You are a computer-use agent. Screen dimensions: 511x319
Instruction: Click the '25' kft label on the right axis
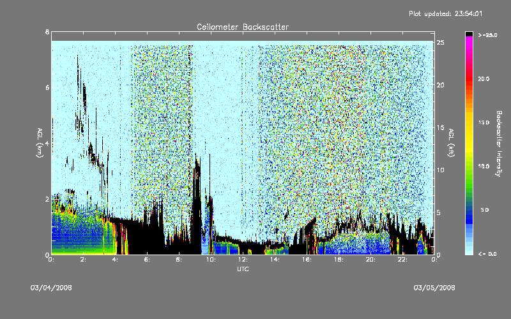pyautogui.click(x=441, y=43)
